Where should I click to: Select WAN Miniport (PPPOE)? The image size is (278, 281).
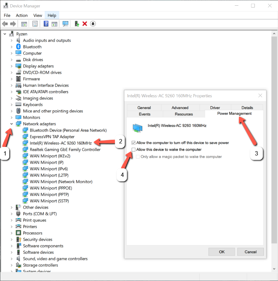click(51, 188)
